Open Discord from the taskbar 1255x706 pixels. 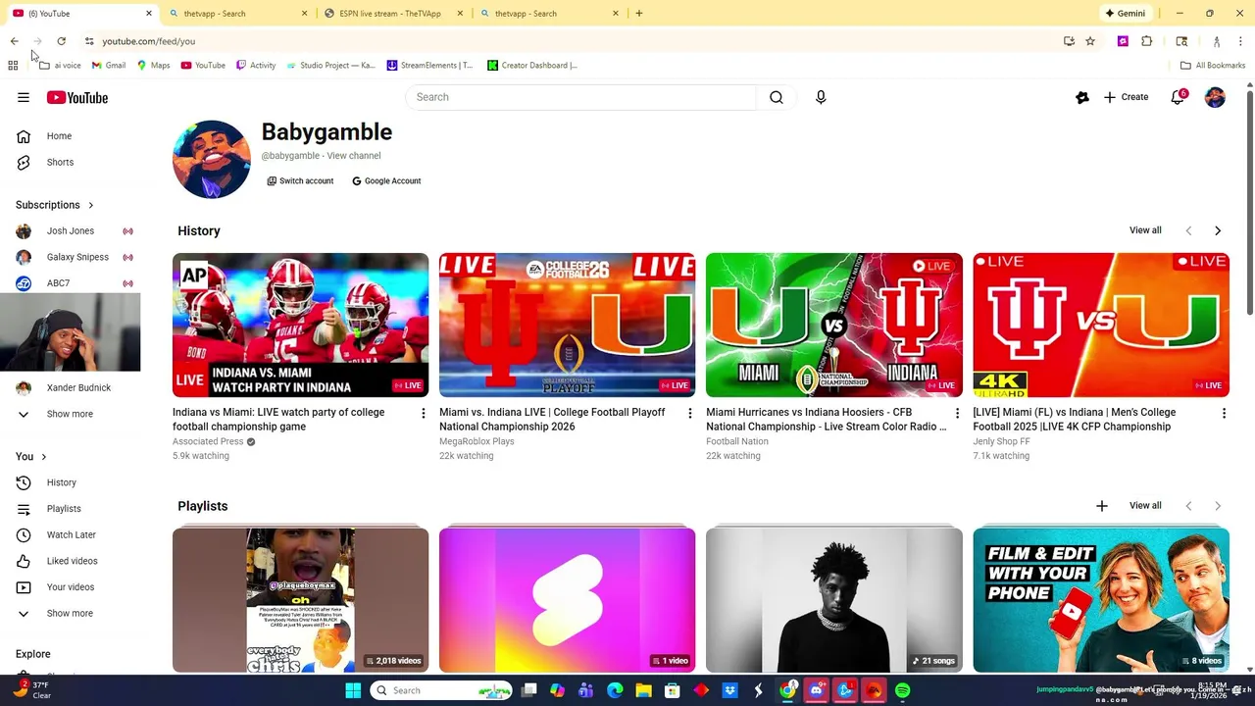coord(817,690)
